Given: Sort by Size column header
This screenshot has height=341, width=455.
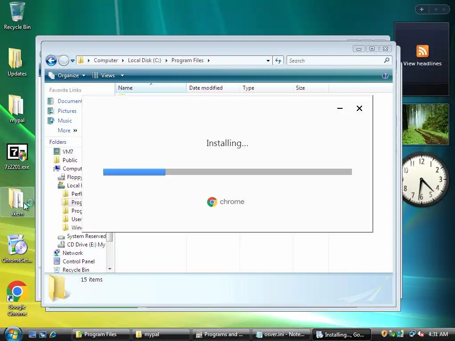Looking at the screenshot, I should (311, 88).
